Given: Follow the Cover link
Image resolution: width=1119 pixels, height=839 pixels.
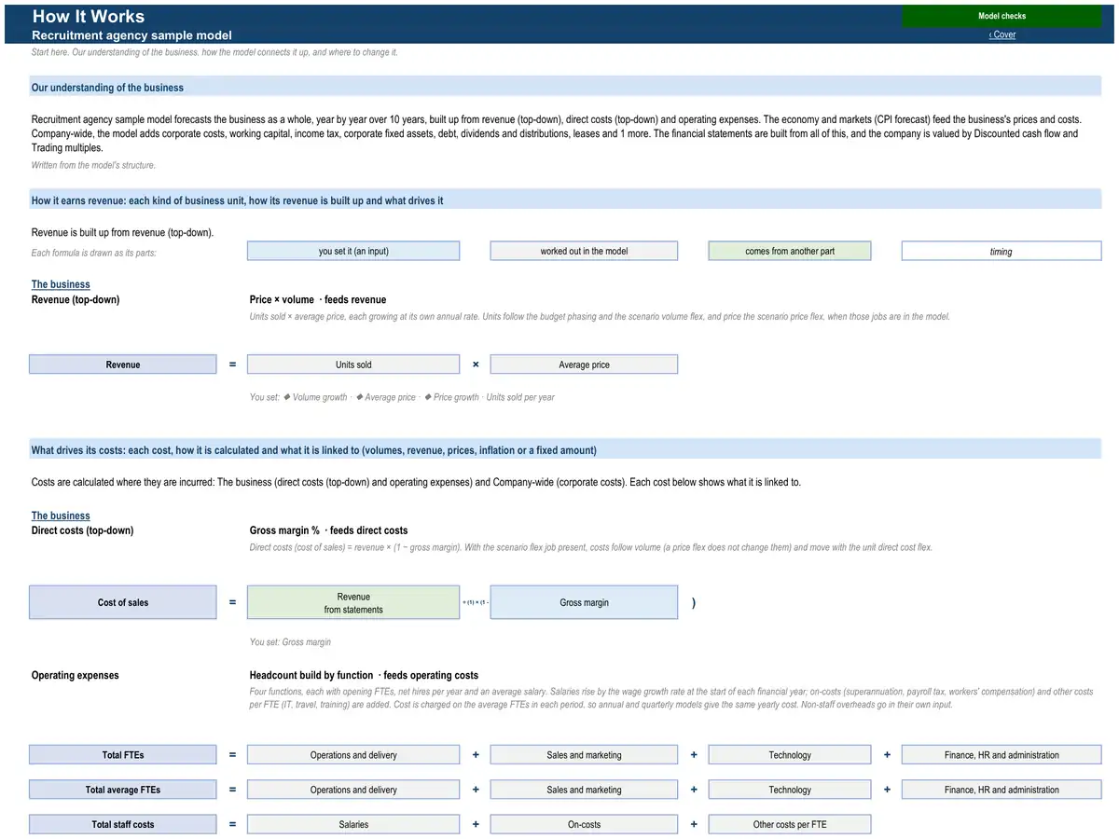Looking at the screenshot, I should (x=1002, y=34).
